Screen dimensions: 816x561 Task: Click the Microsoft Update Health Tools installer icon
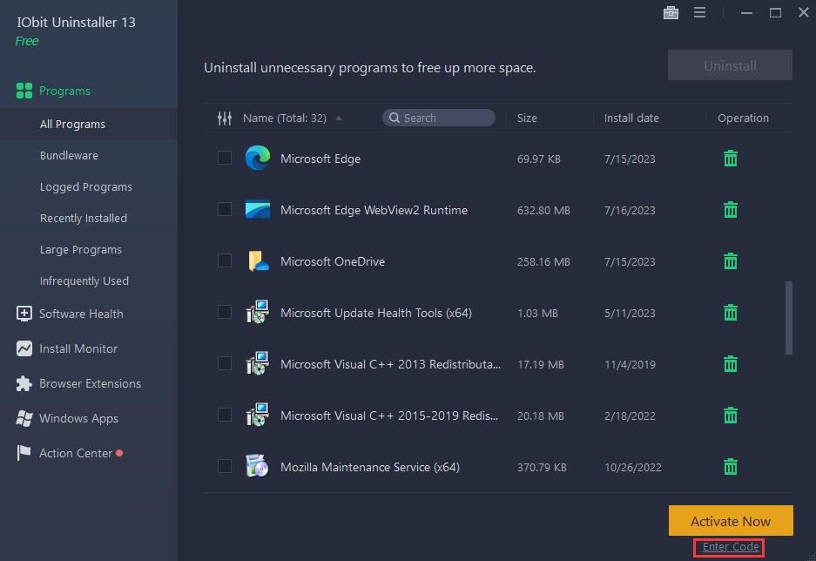258,312
